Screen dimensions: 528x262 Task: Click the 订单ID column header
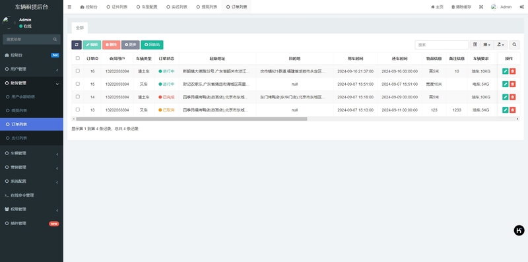[92, 59]
